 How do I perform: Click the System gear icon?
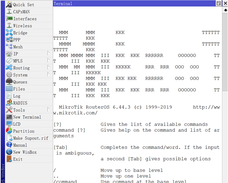tap(9, 74)
